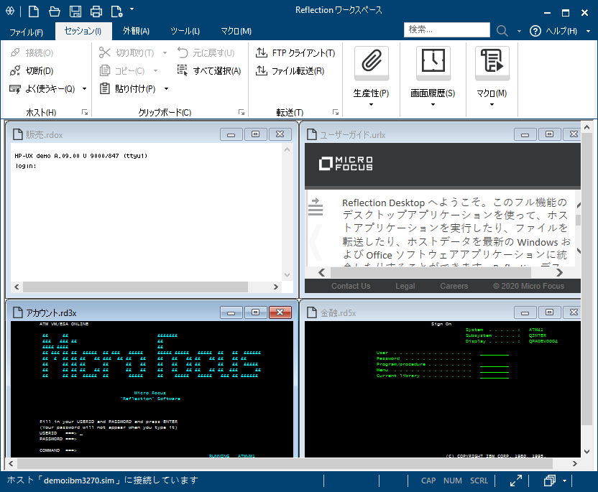This screenshot has height=492, width=598.
Task: Switch to the 外観(A) ribbon tab
Action: click(136, 32)
